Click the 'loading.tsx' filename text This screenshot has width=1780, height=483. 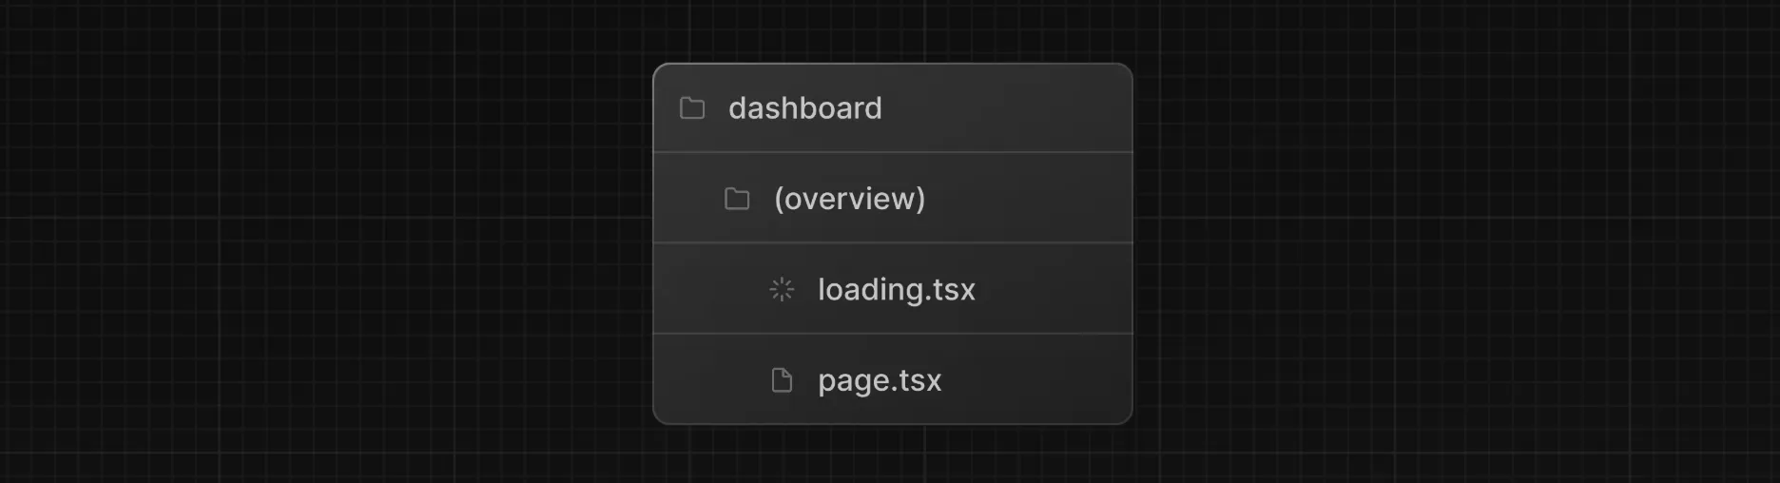(897, 289)
